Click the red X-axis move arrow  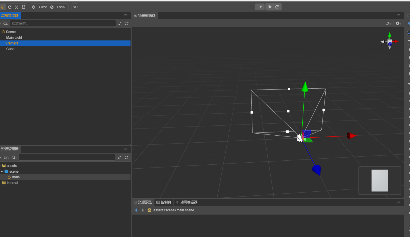point(352,136)
